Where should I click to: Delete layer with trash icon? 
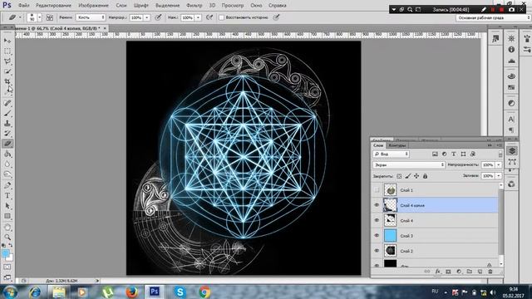490,272
